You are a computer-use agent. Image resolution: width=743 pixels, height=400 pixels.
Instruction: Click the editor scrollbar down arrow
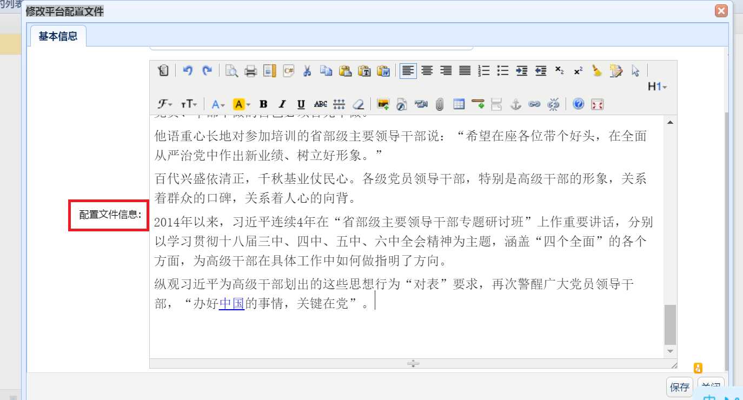[x=671, y=351]
